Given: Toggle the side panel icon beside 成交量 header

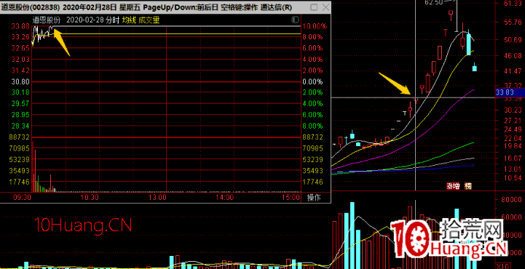Looking at the screenshot, I should tap(295, 20).
